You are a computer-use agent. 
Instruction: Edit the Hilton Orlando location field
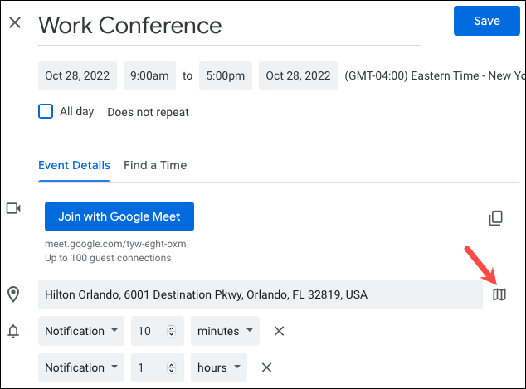[x=261, y=294]
